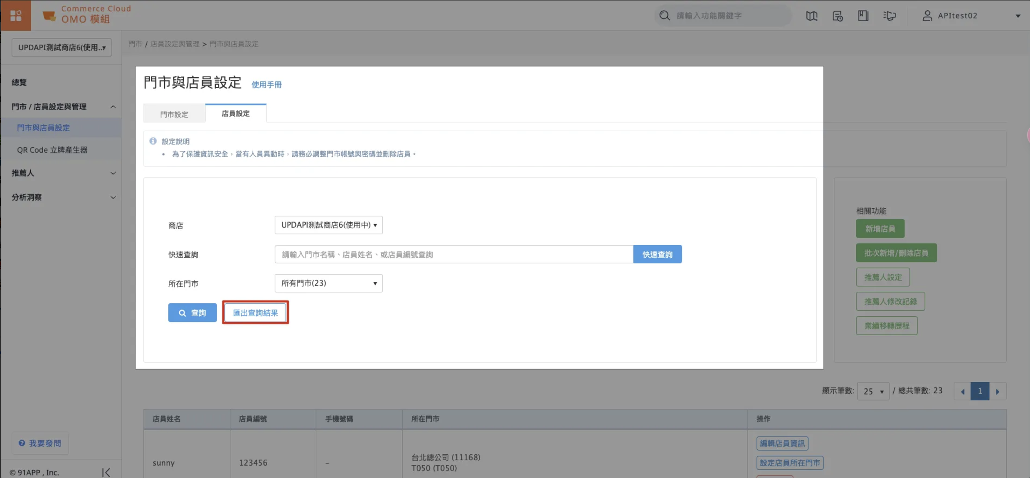
Task: Go to next page with right arrow
Action: coord(997,391)
